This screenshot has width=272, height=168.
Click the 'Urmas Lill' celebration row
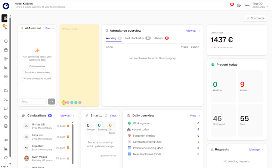coord(46,126)
